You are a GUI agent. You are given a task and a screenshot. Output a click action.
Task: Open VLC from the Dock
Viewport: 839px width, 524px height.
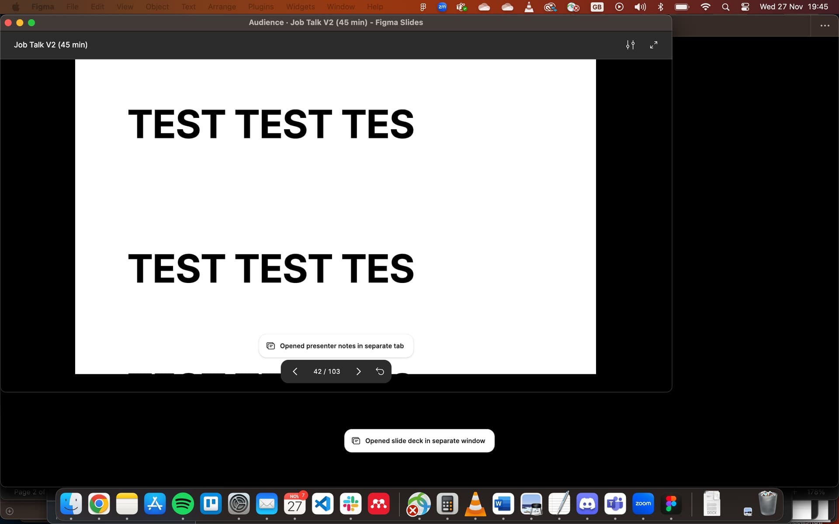(475, 504)
